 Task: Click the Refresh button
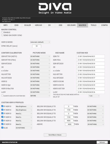click(102, 142)
